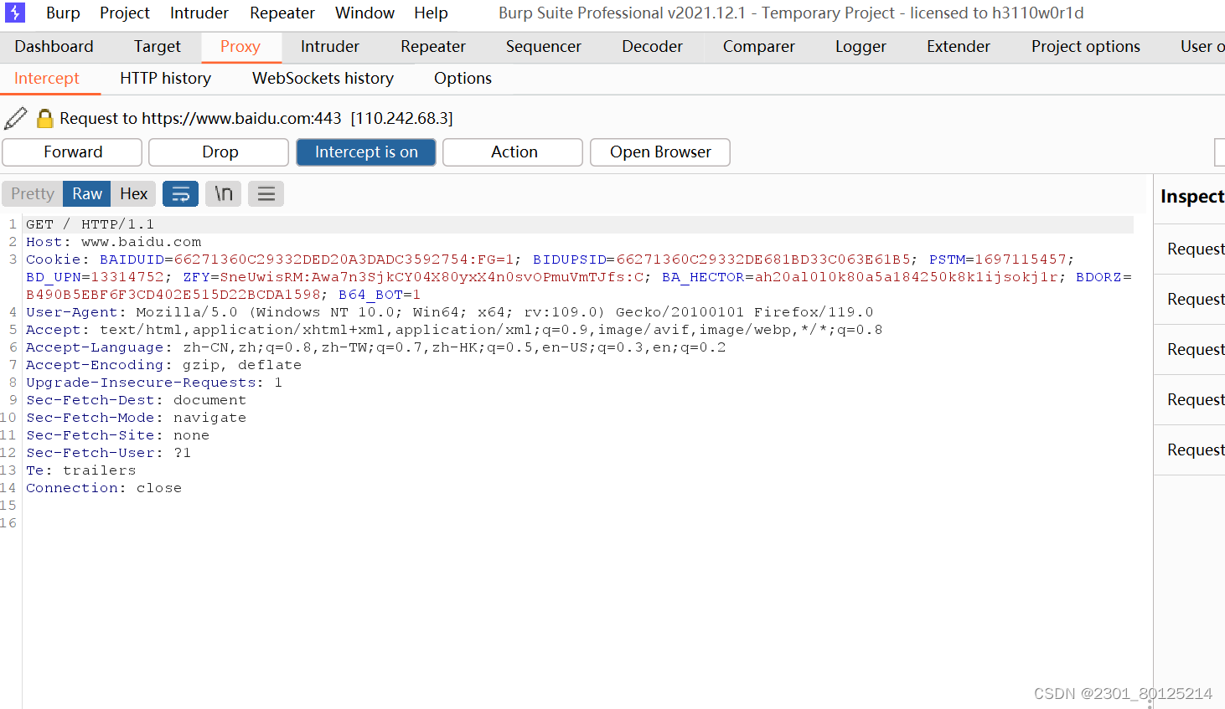Select the Intercept sub-tab
This screenshot has height=709, width=1225.
click(47, 78)
